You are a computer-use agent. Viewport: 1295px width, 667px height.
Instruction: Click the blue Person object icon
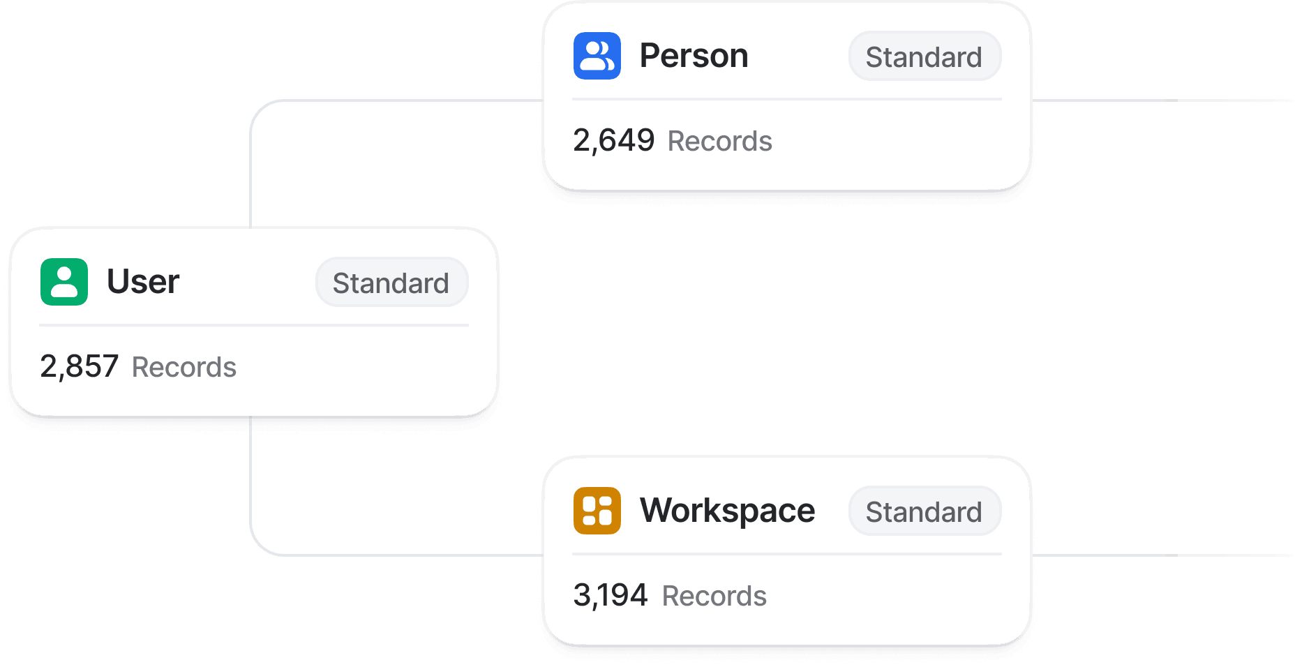tap(597, 56)
